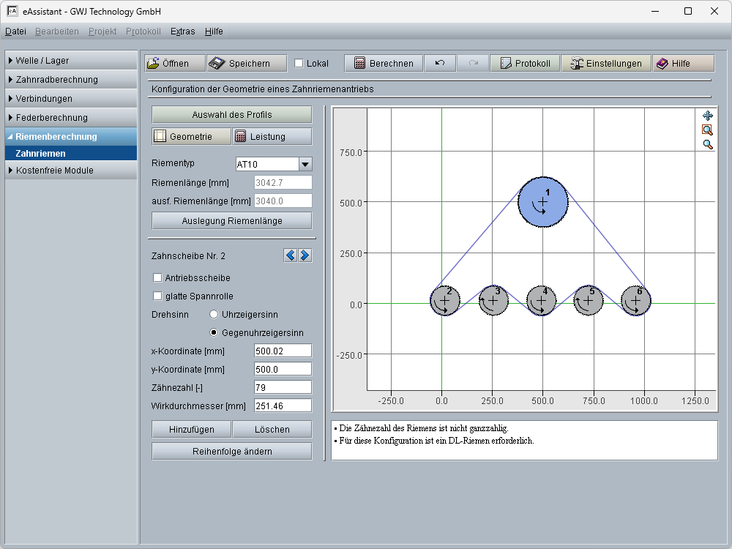This screenshot has width=732, height=549.
Task: Expand the Zahnradberechnung section
Action: click(56, 79)
